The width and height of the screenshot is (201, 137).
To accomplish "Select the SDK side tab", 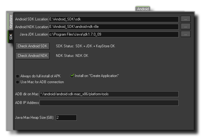I will click(x=11, y=37).
